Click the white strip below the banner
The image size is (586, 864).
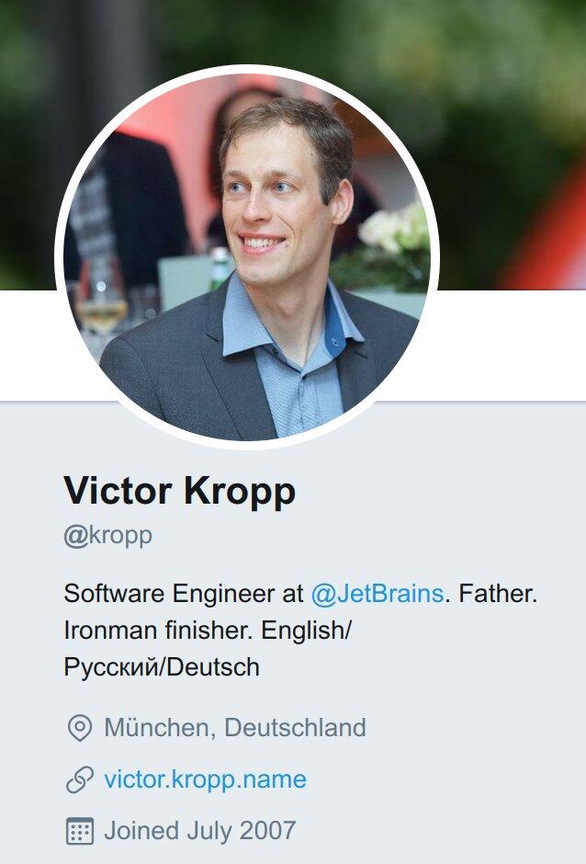point(513,346)
